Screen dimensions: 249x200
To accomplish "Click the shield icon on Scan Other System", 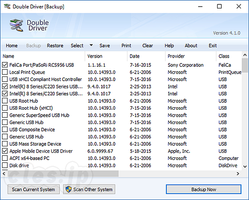I will coord(69,189).
